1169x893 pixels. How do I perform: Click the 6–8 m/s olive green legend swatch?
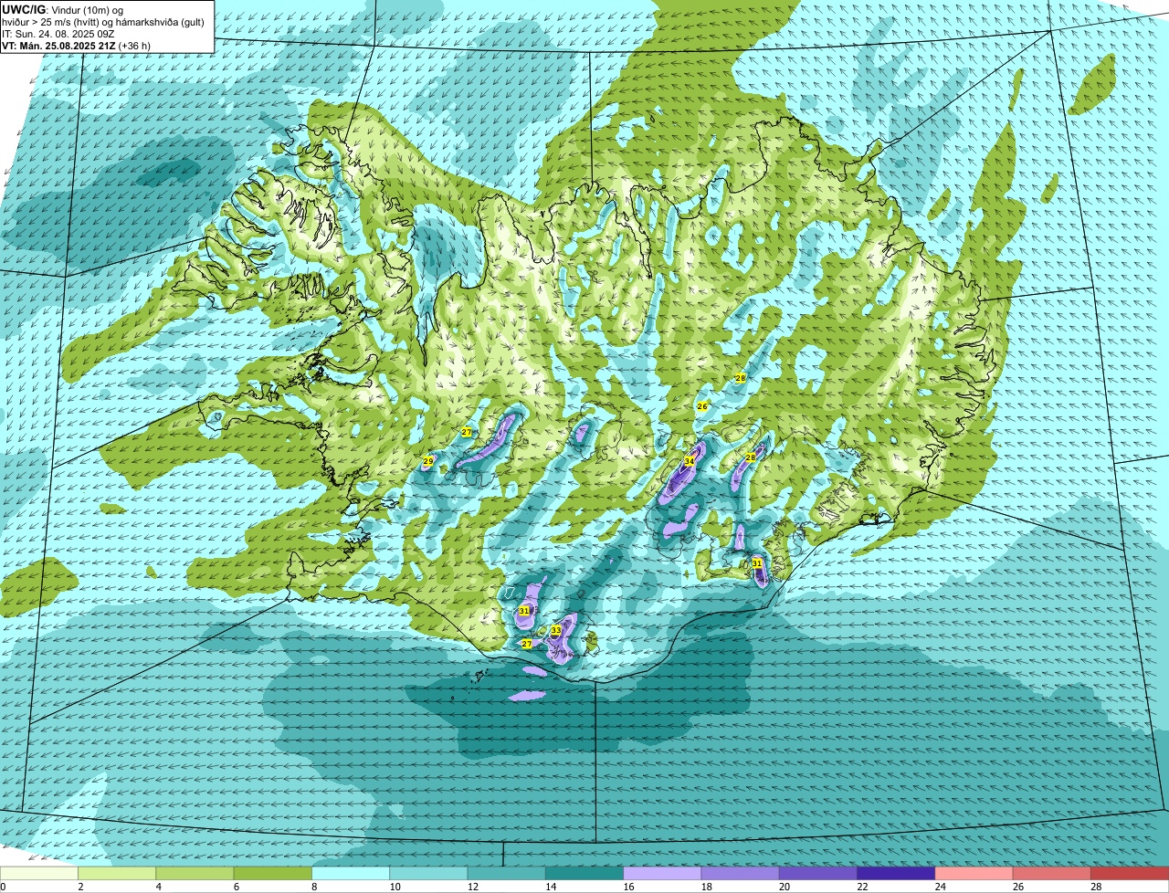tap(273, 874)
